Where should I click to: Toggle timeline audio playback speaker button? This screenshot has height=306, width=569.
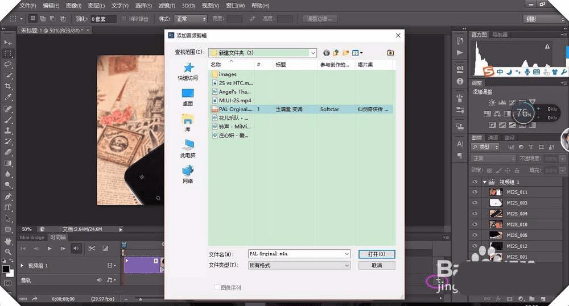76,249
